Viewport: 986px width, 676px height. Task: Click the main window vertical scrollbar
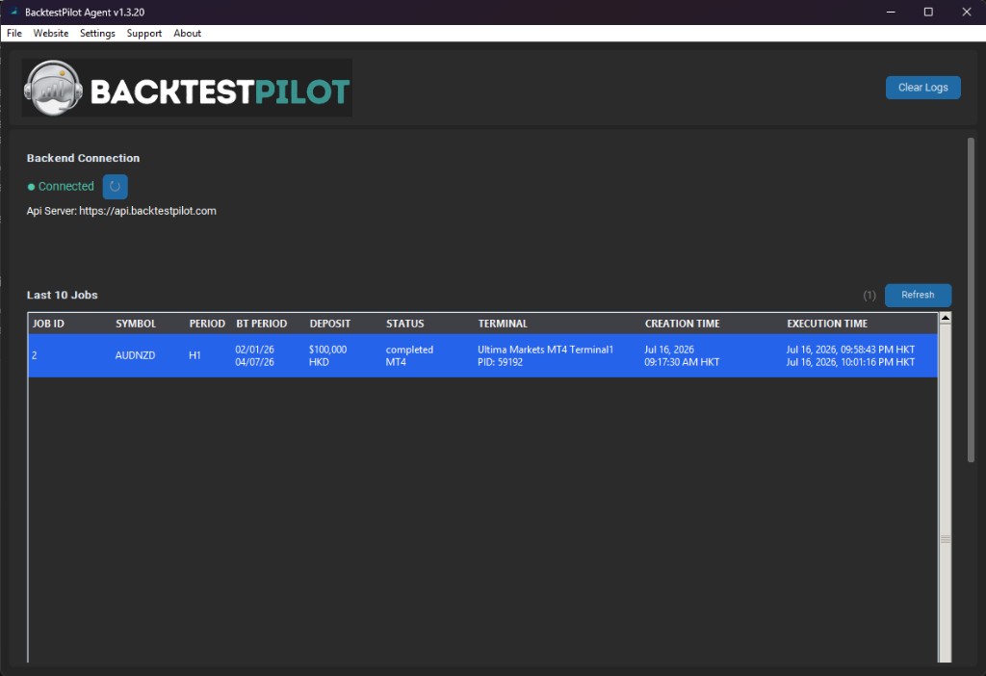click(x=971, y=299)
